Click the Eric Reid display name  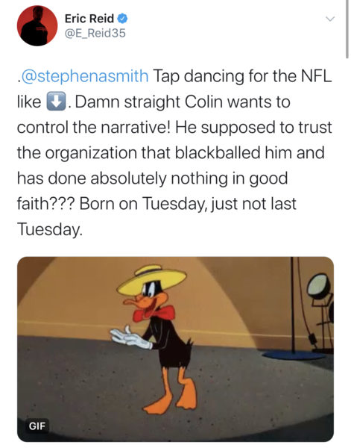(x=89, y=19)
